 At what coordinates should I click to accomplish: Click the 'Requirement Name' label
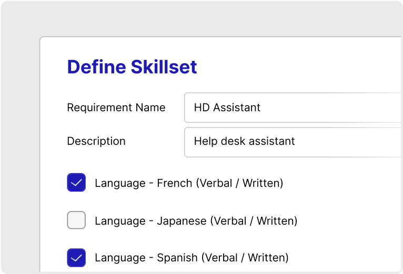coord(116,108)
